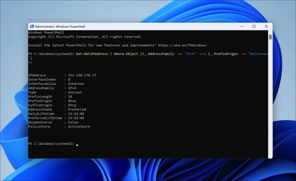
Task: Click the '>>' continuation prompt
Action: (x=30, y=63)
